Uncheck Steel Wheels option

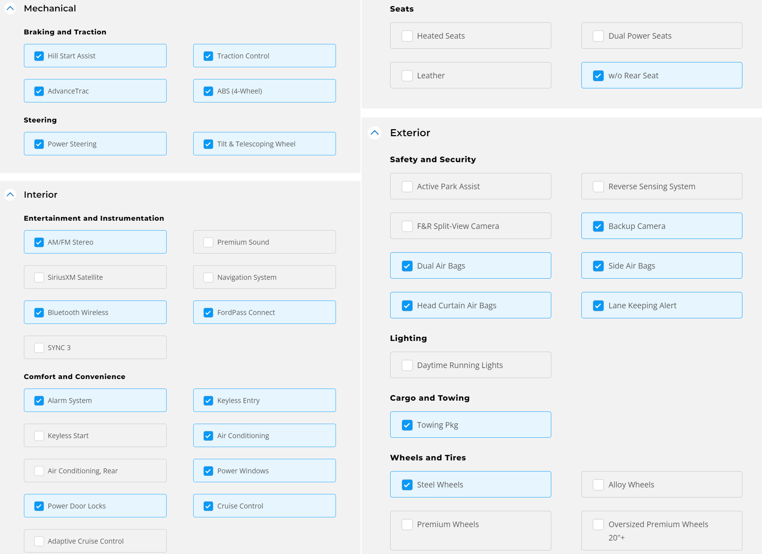point(407,485)
